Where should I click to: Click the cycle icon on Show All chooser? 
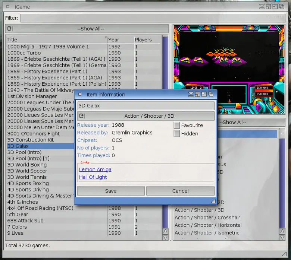[9, 29]
